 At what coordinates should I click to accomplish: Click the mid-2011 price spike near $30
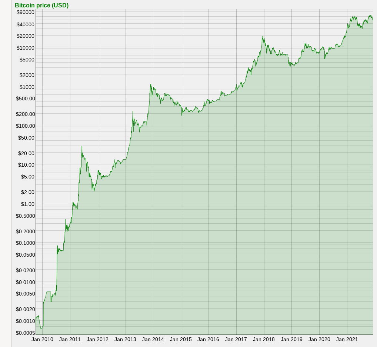(x=82, y=146)
